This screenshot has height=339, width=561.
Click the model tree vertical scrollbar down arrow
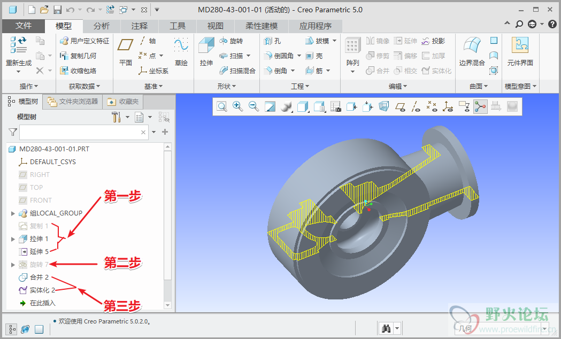pyautogui.click(x=167, y=305)
